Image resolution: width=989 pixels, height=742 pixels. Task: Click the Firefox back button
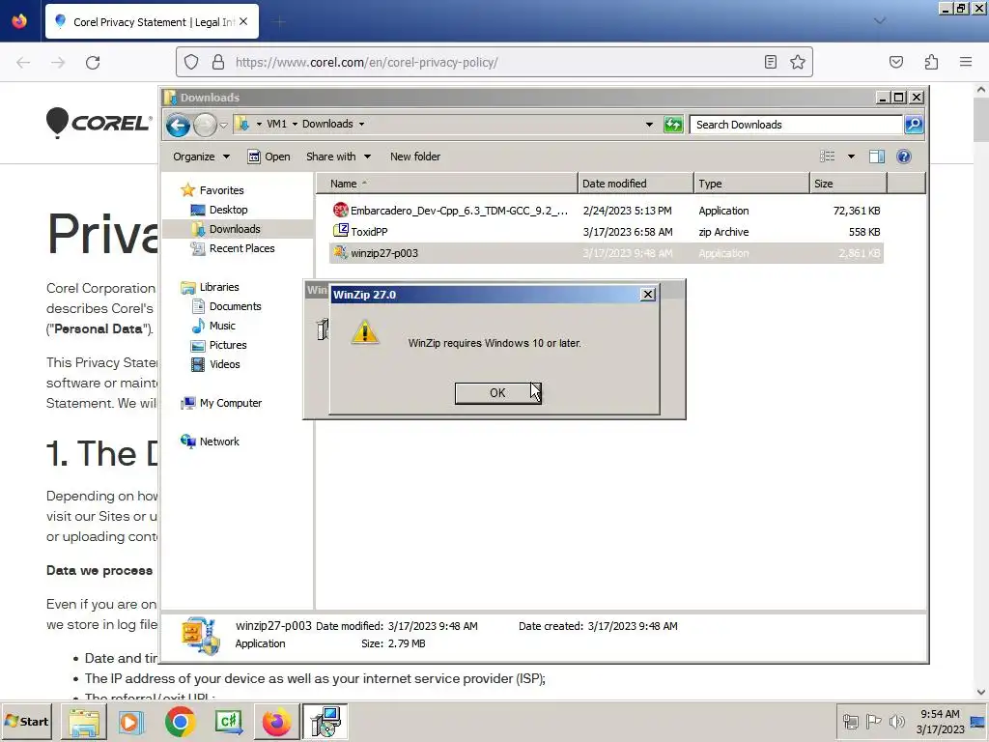click(23, 63)
